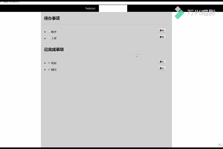Focus the TodoList input field

113,9
